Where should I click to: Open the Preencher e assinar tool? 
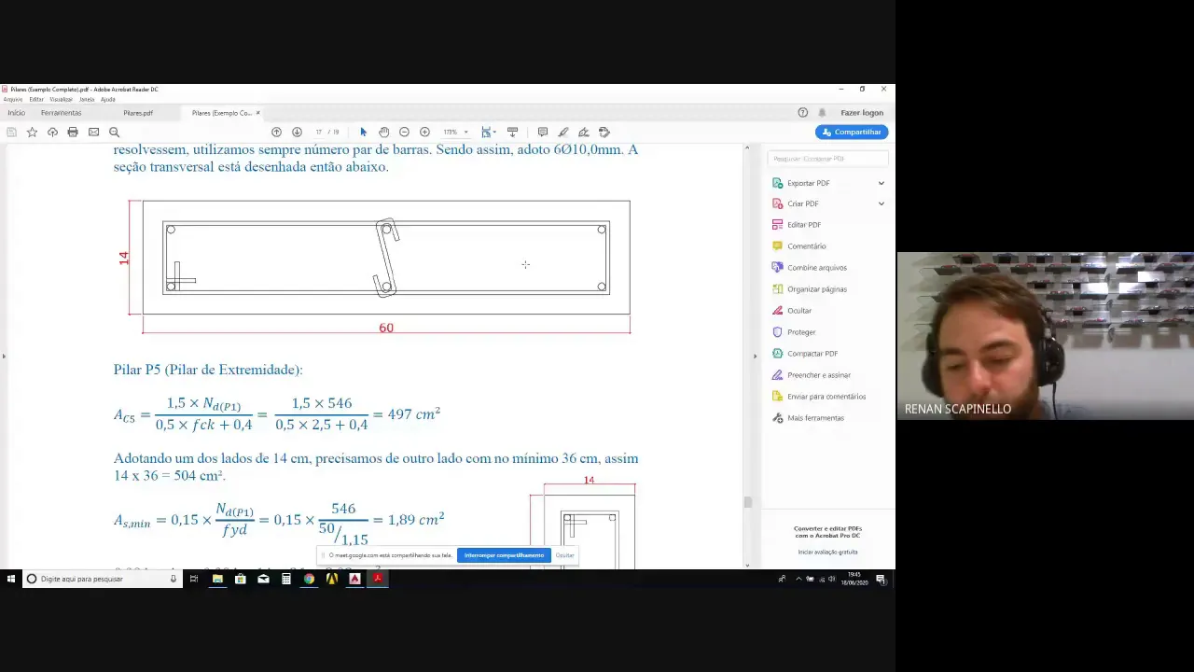(x=818, y=375)
